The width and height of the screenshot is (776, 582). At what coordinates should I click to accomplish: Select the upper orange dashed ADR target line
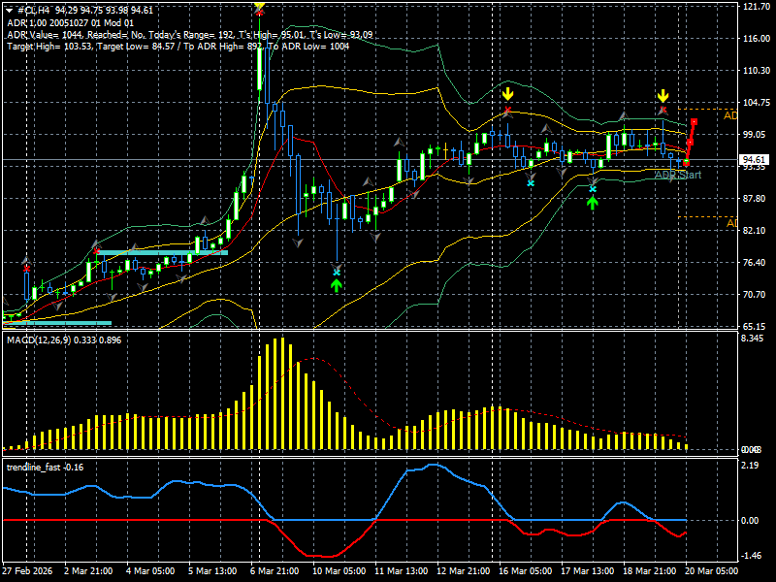(x=708, y=109)
